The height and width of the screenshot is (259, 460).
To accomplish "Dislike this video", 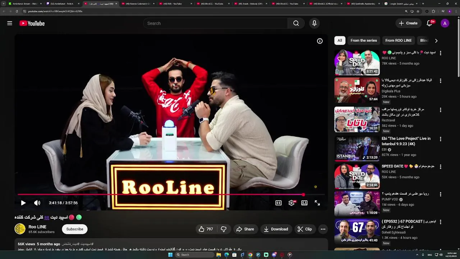I will tap(224, 229).
